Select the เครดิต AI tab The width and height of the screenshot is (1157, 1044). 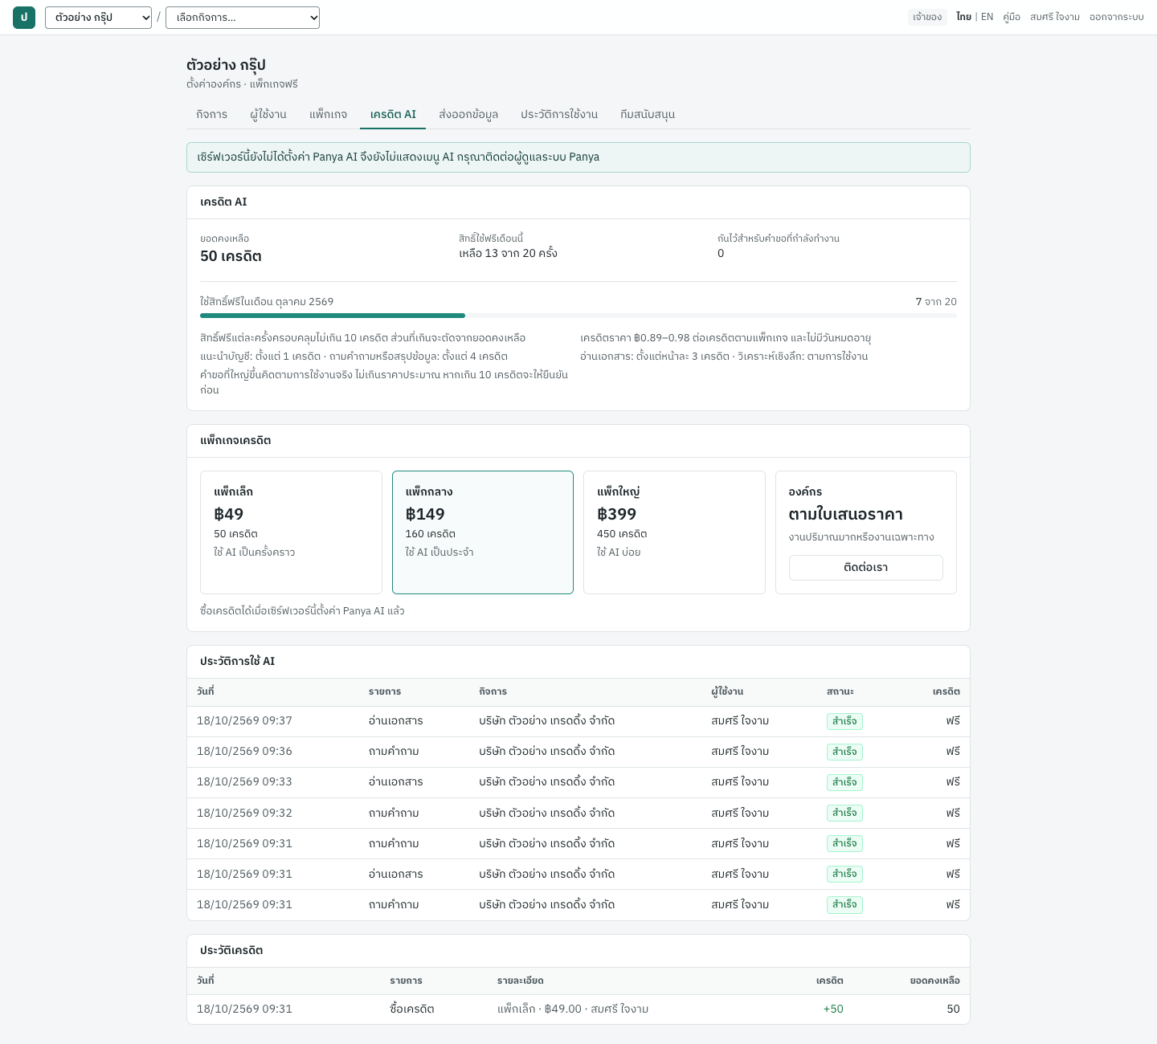(393, 114)
